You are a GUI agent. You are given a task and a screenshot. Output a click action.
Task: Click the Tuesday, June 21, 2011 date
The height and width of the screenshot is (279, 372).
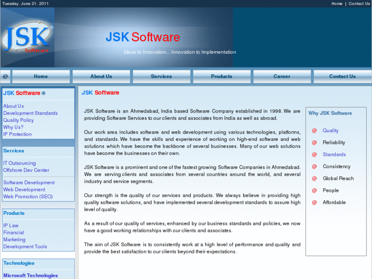(26, 4)
